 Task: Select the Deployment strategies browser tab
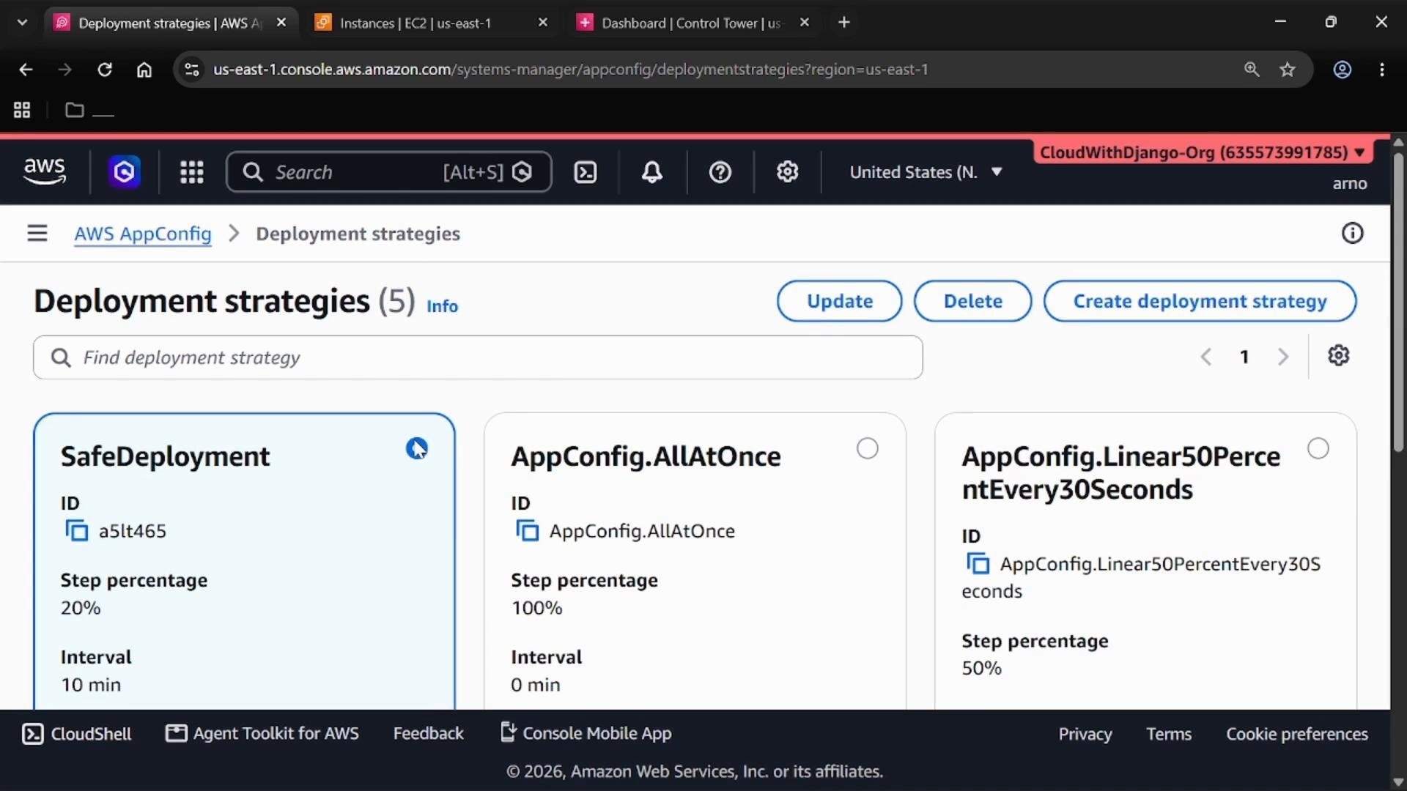[x=171, y=23]
